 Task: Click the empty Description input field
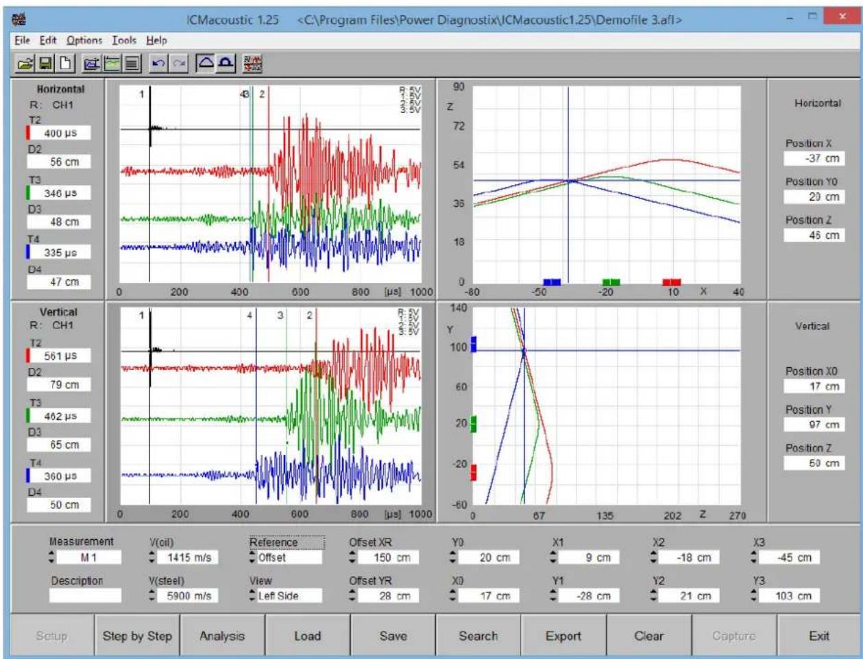pyautogui.click(x=86, y=596)
